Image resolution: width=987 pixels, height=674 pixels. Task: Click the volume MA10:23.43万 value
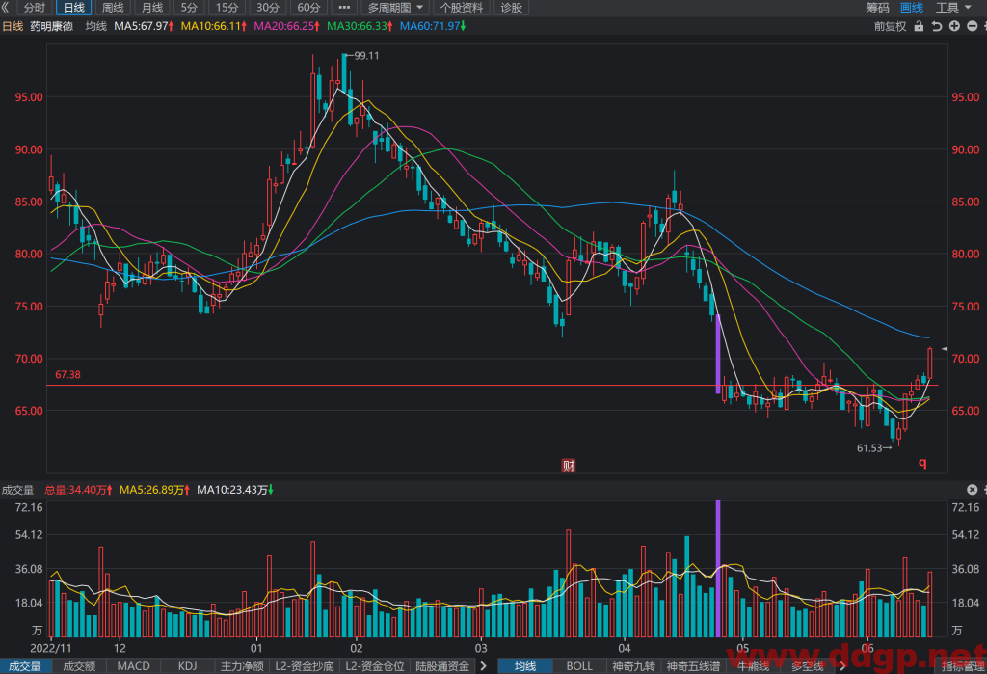235,490
